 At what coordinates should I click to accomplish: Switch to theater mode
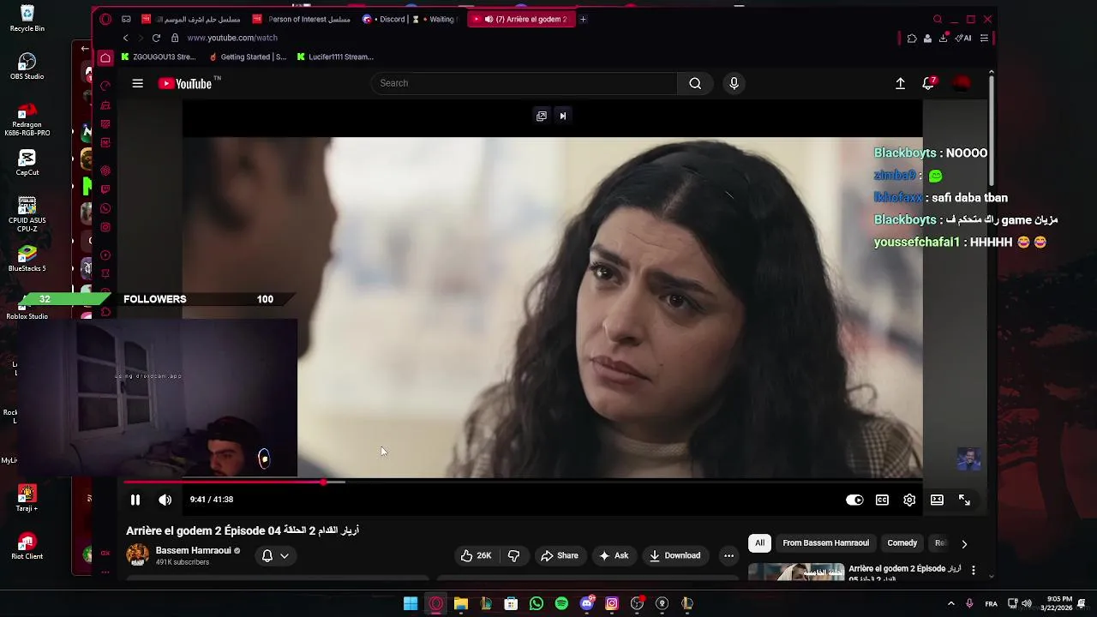click(x=937, y=500)
